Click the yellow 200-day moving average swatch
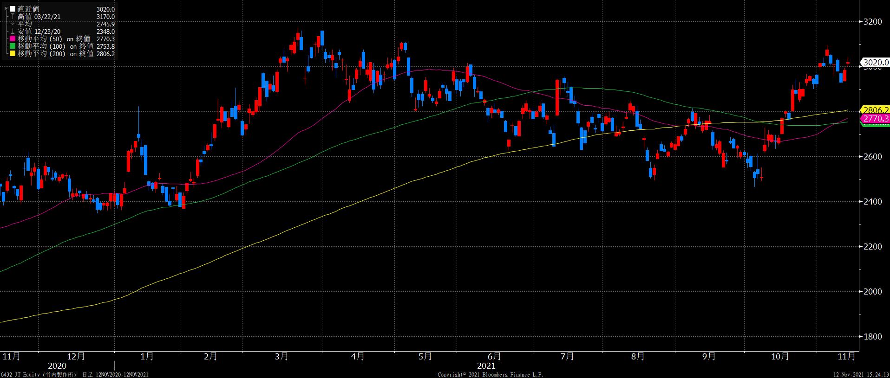The image size is (890, 378). coord(13,54)
